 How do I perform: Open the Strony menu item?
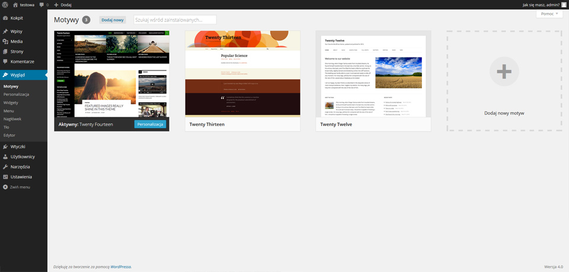24,52
